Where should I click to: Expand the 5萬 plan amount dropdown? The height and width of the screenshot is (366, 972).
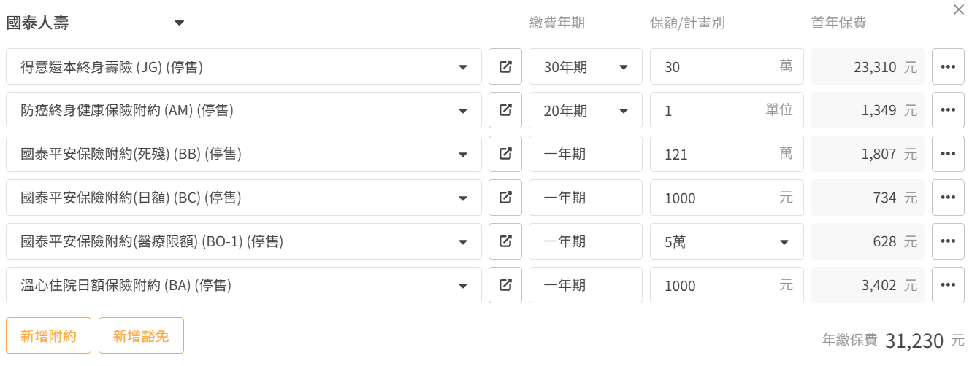point(727,242)
